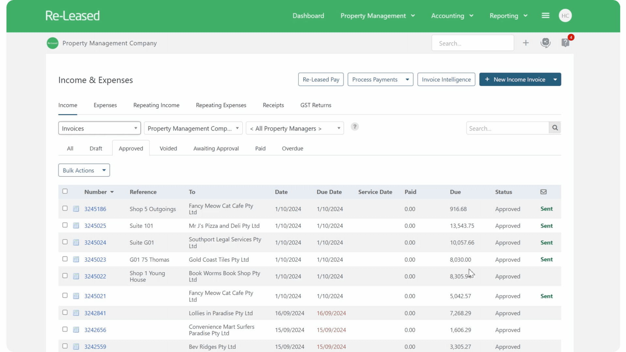Viewport: 626px width, 352px height.
Task: Open the AI assistant chat icon
Action: 545,43
